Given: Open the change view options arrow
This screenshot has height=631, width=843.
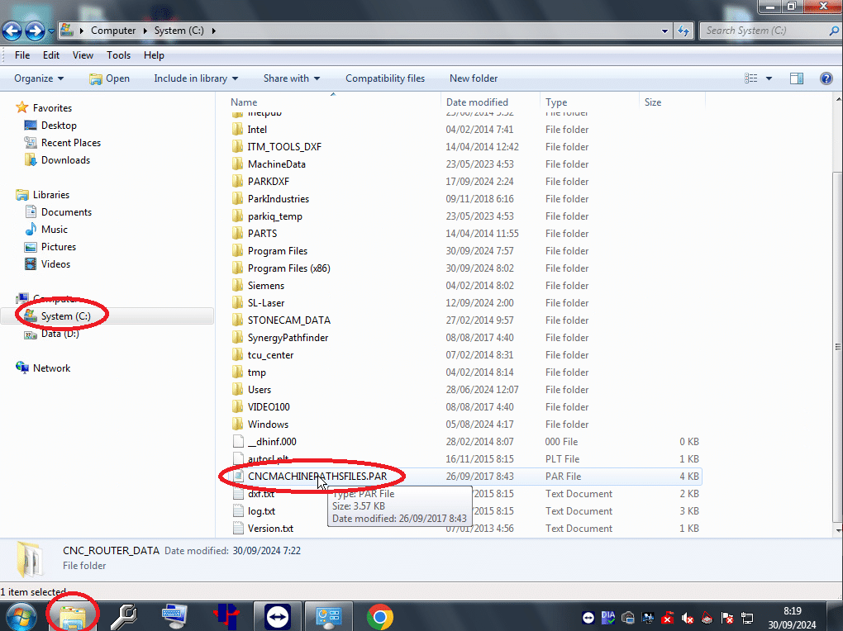Looking at the screenshot, I should 769,78.
